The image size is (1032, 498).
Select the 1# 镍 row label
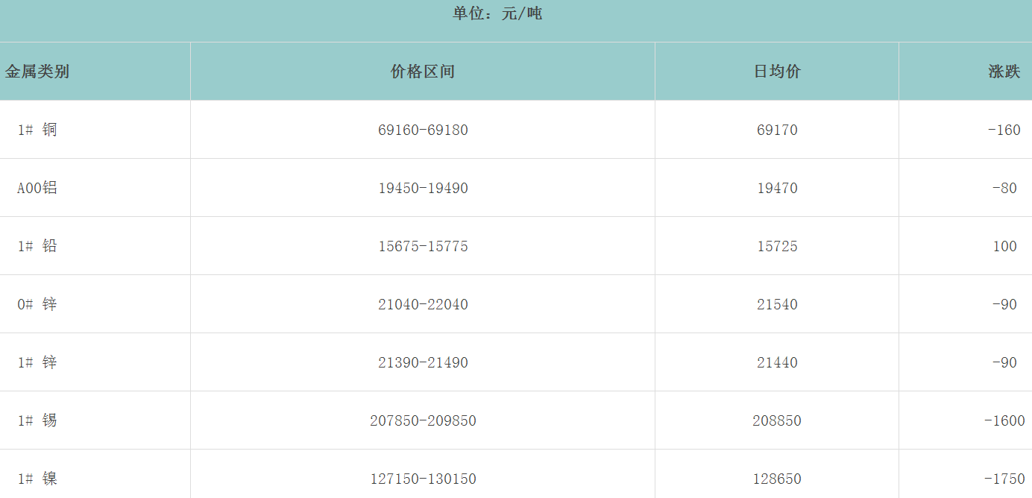point(37,479)
